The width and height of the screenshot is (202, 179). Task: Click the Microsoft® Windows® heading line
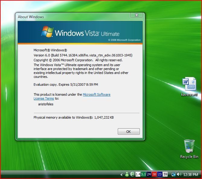coord(50,50)
